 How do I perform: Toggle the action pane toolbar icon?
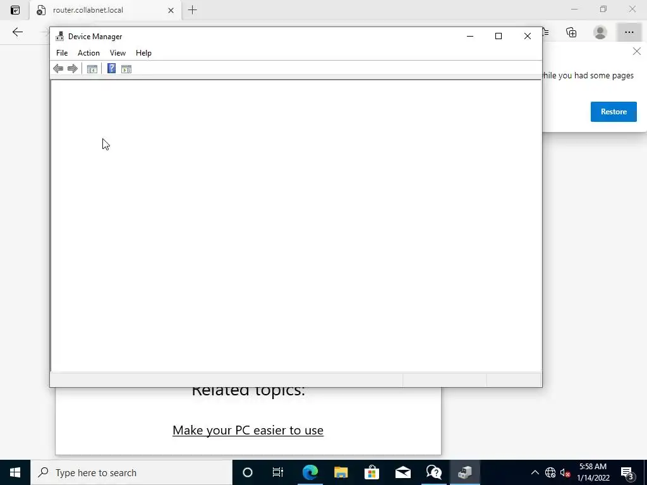[126, 69]
